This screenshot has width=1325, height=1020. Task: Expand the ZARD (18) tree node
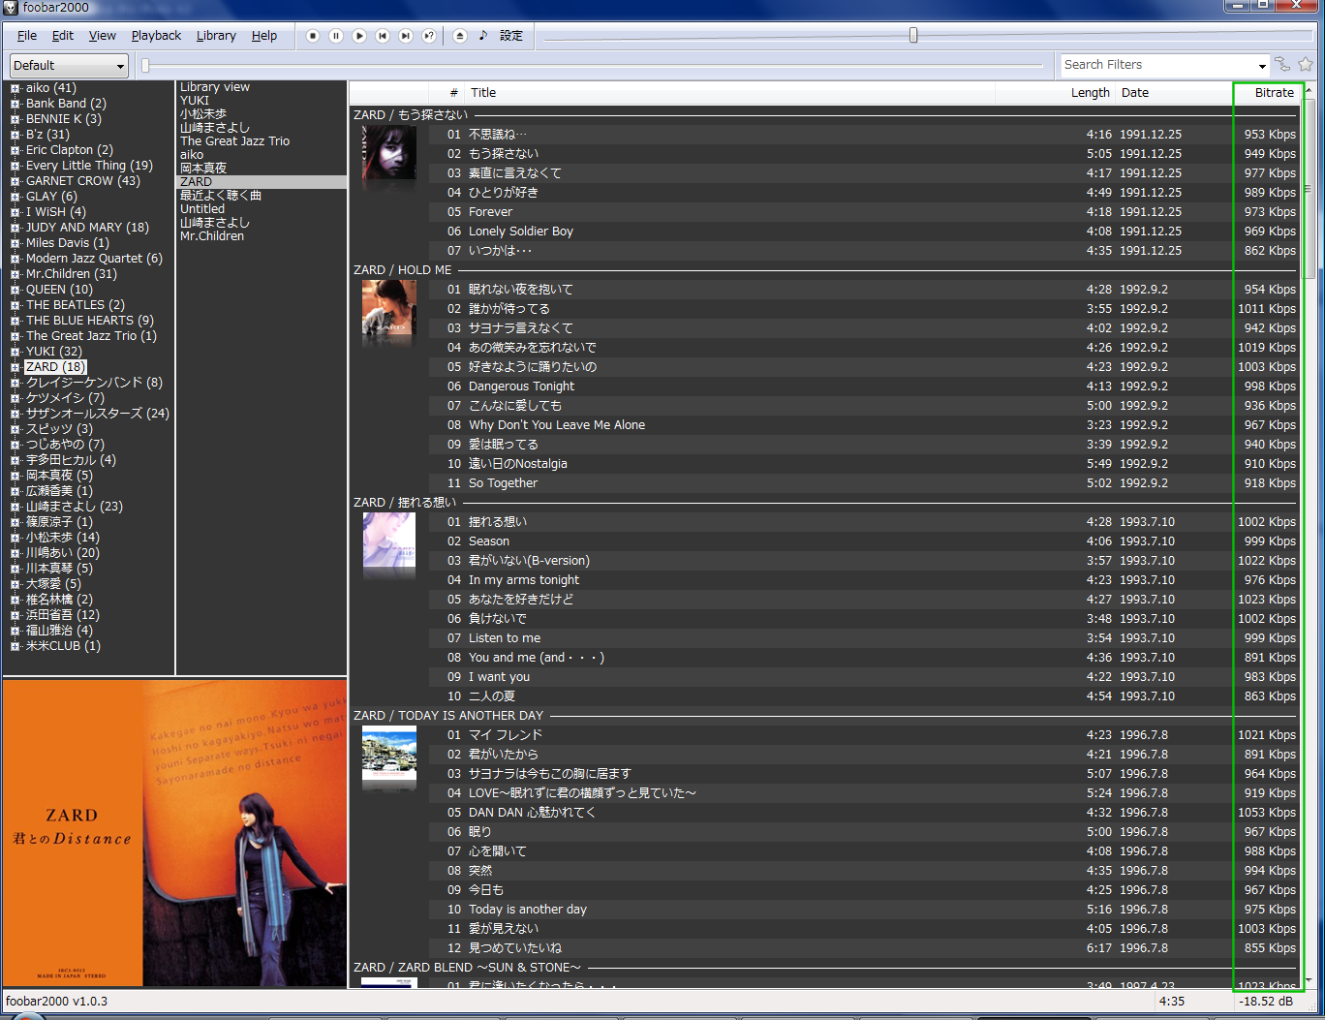click(15, 367)
